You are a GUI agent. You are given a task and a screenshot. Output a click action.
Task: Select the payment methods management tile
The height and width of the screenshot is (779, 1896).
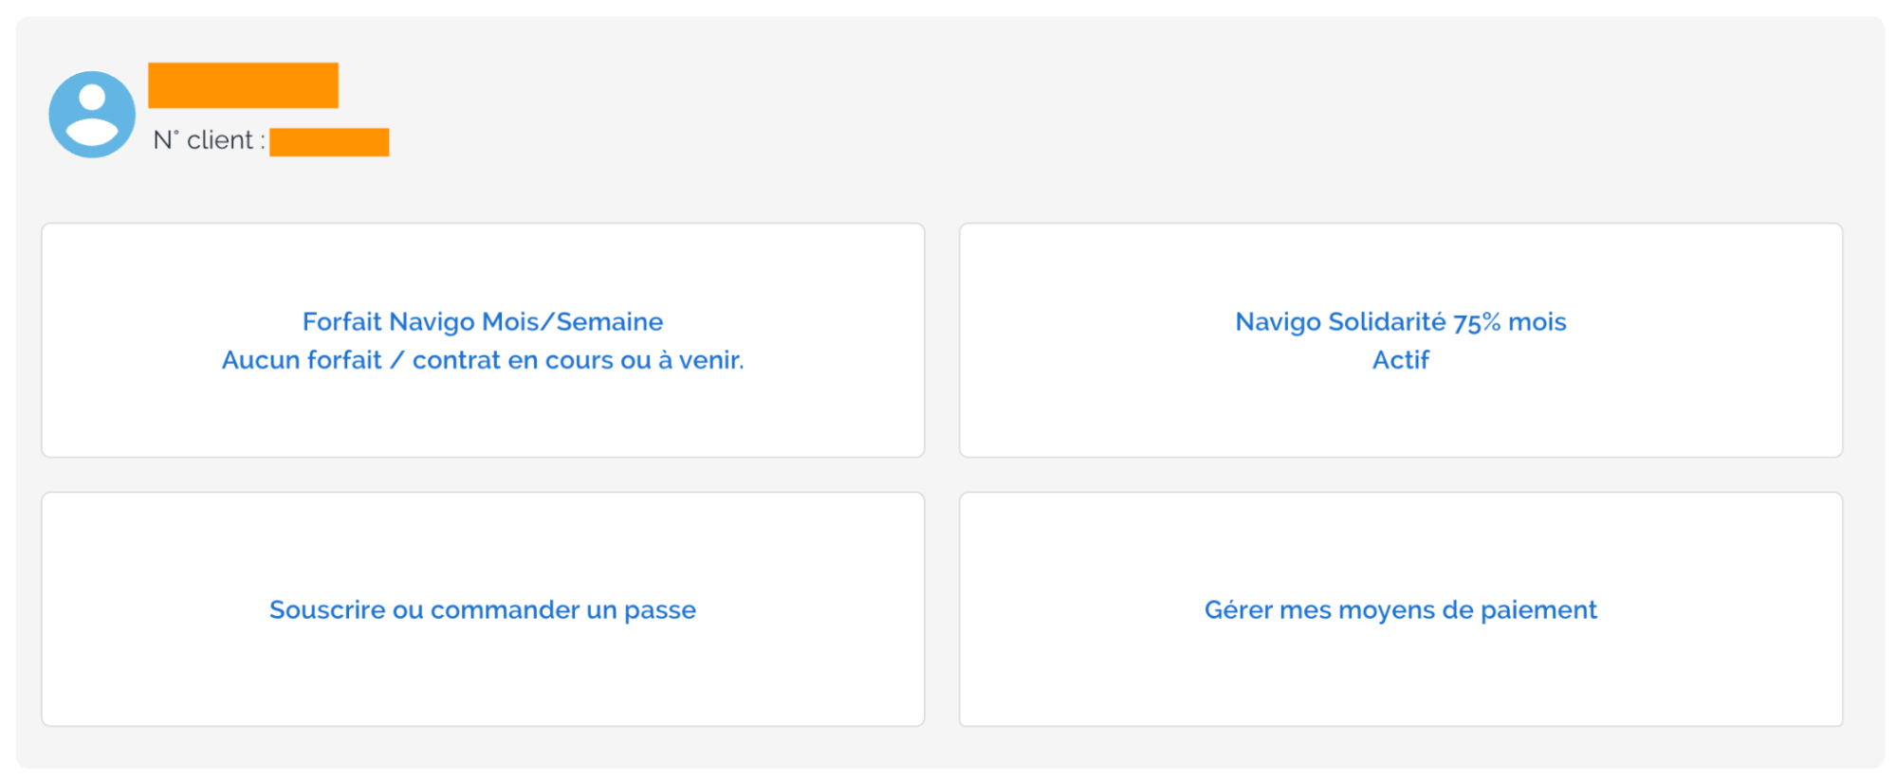[x=1401, y=609]
